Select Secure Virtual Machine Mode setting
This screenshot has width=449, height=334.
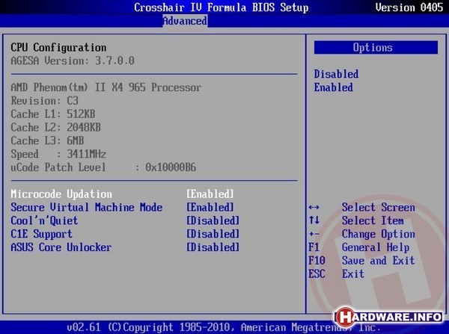87,207
